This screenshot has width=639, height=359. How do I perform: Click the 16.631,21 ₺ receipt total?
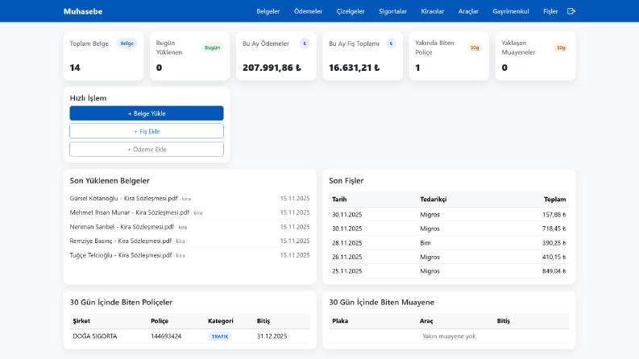coord(354,68)
